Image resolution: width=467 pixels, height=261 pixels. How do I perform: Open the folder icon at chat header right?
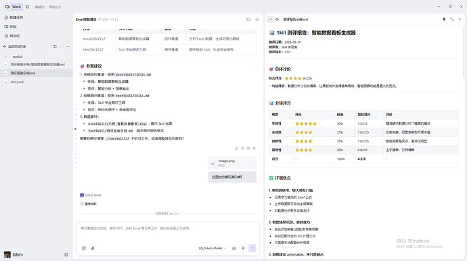248,20
